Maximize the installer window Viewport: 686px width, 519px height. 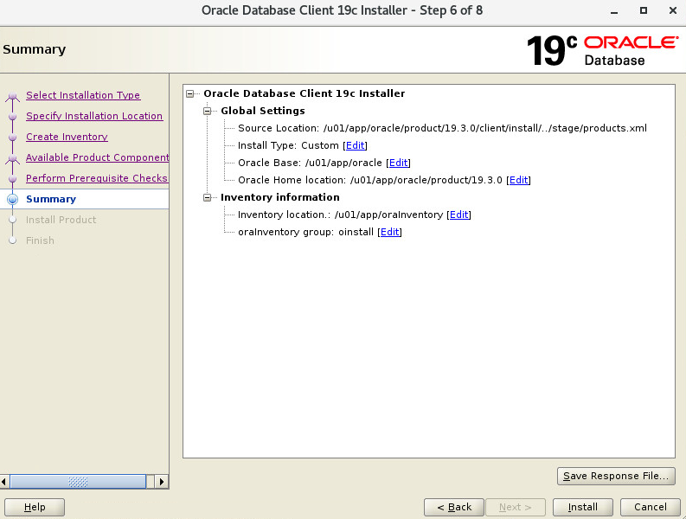point(643,10)
